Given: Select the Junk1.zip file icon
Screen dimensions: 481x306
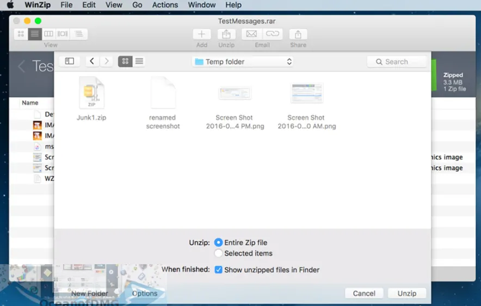Looking at the screenshot, I should pyautogui.click(x=92, y=93).
